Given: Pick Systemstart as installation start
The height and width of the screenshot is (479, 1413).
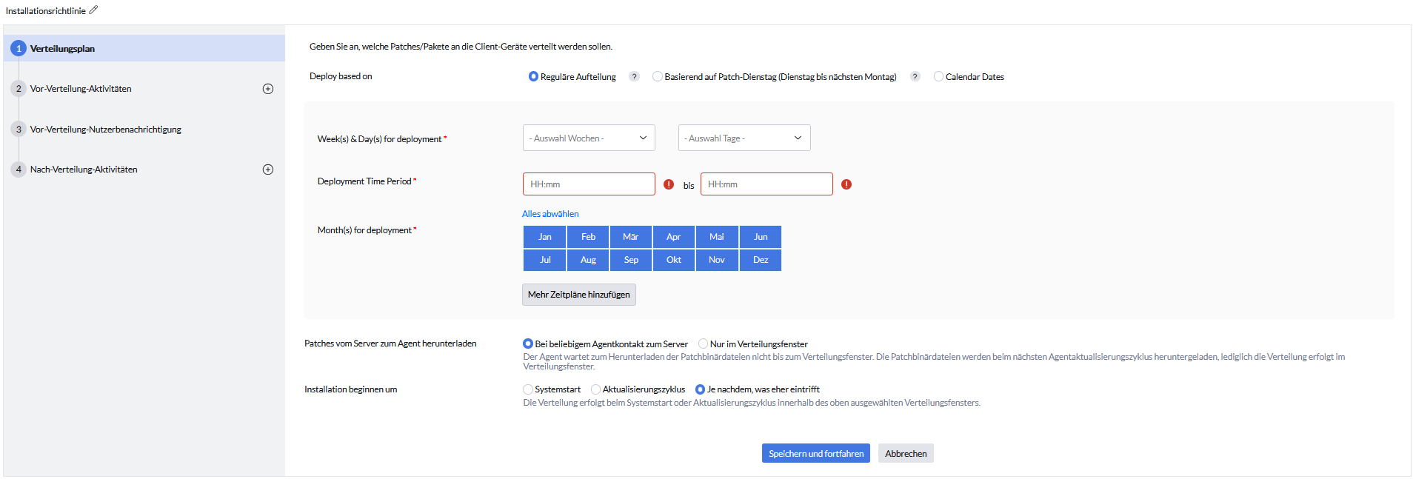Looking at the screenshot, I should point(528,389).
